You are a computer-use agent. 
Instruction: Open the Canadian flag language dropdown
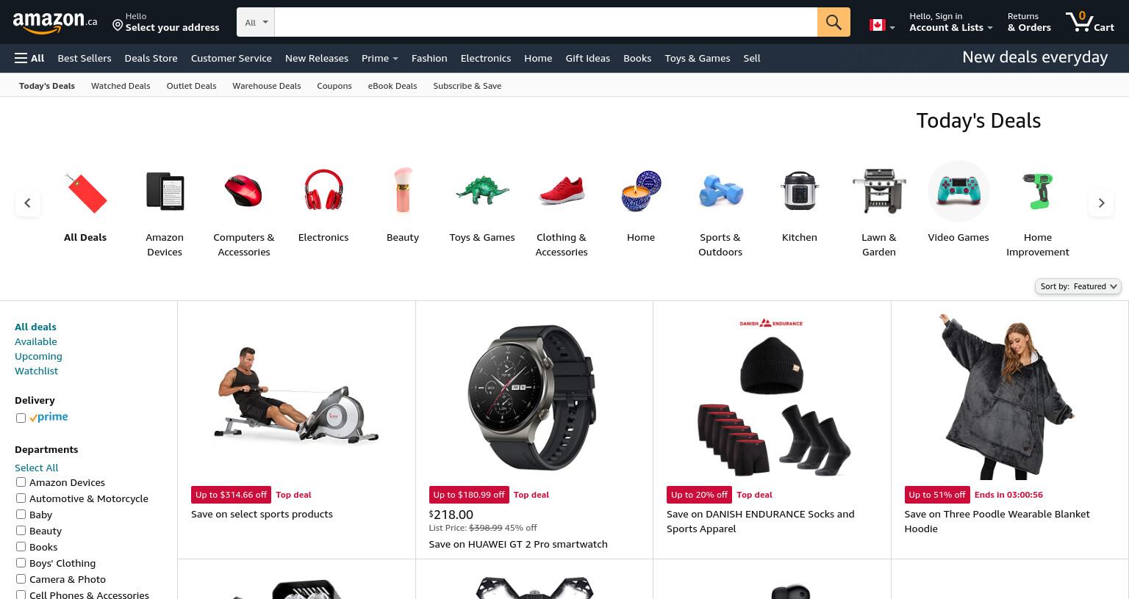point(882,26)
